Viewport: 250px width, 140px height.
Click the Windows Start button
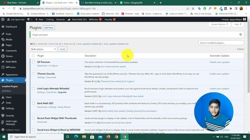click(4, 136)
